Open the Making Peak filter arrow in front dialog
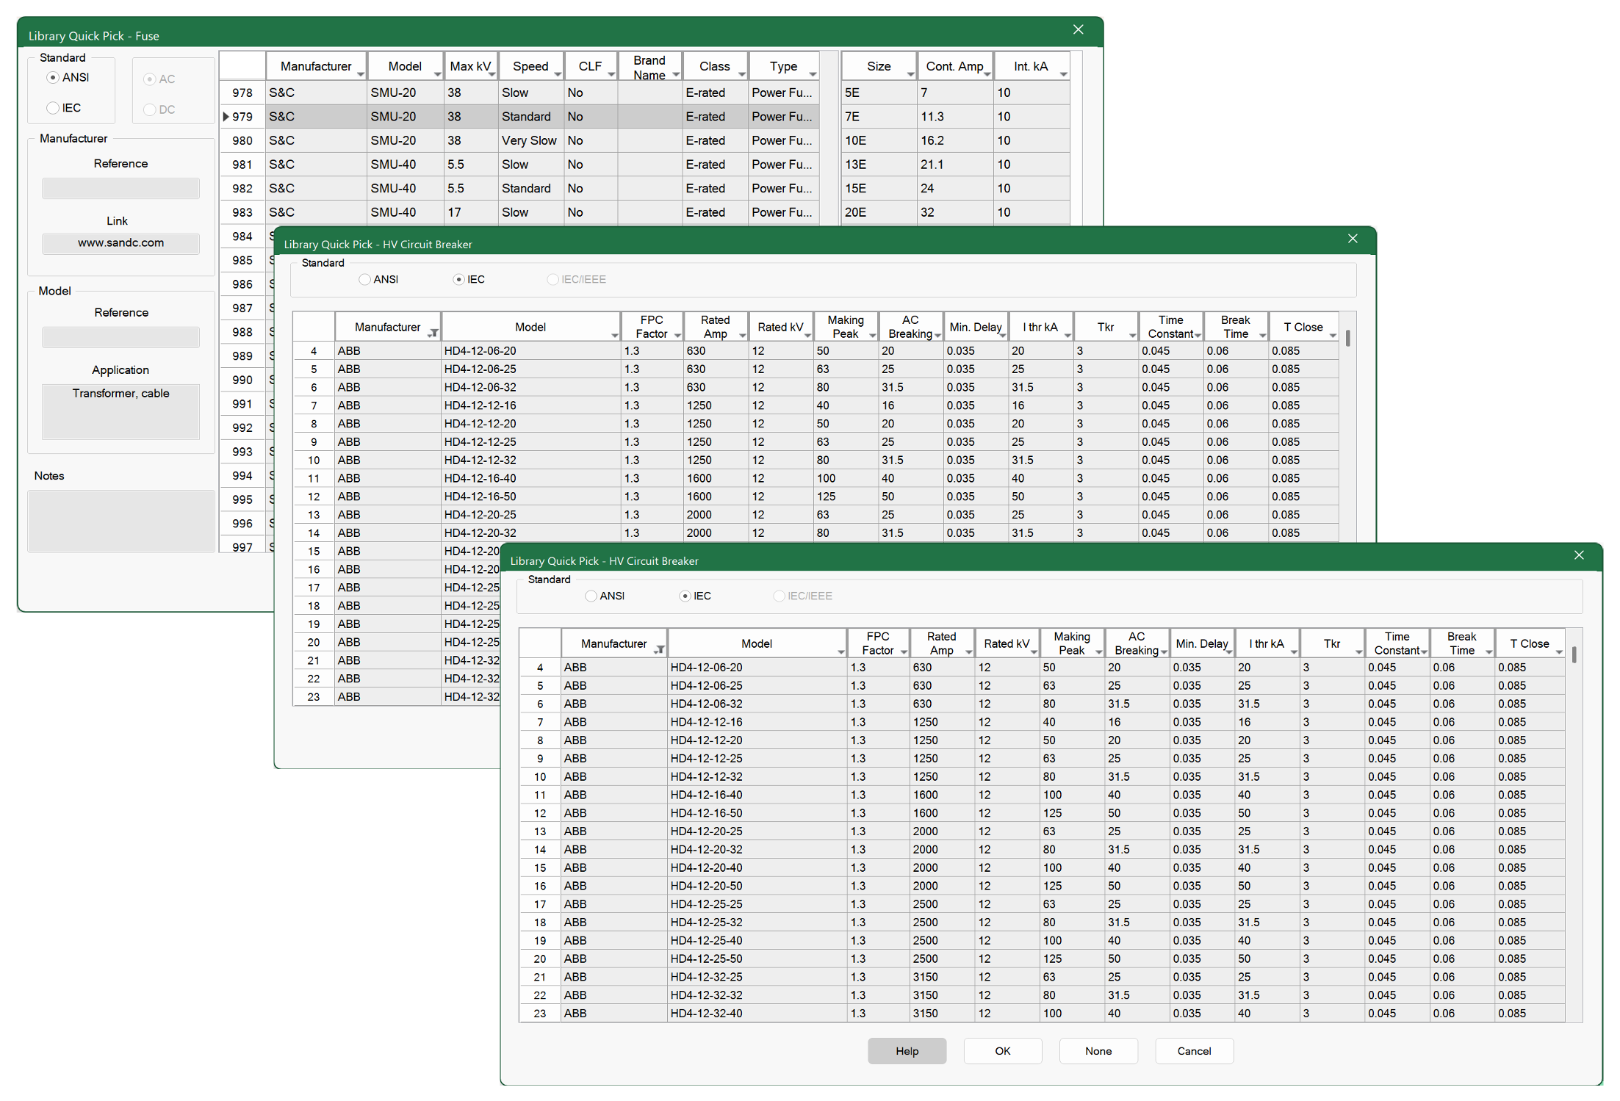Viewport: 1620px width, 1101px height. (1098, 651)
